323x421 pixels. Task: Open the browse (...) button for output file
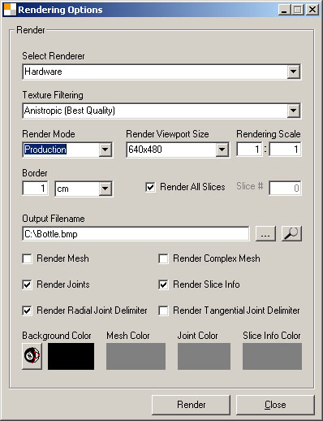[265, 233]
